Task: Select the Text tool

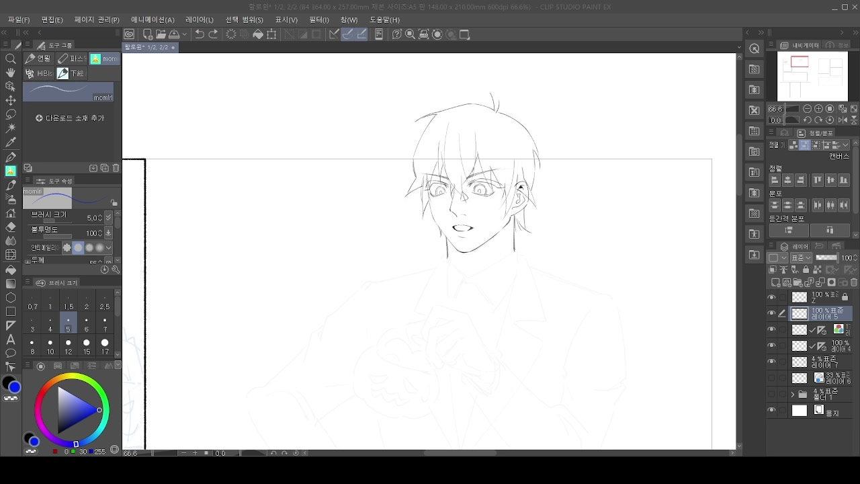Action: [11, 339]
